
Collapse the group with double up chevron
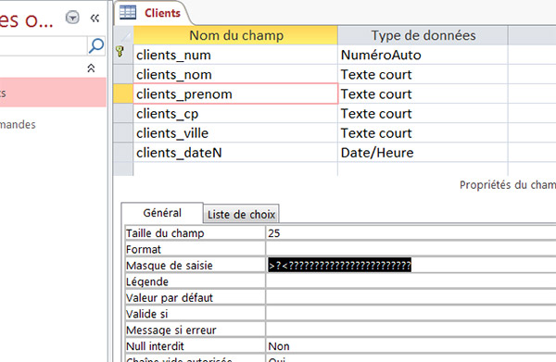tap(91, 68)
